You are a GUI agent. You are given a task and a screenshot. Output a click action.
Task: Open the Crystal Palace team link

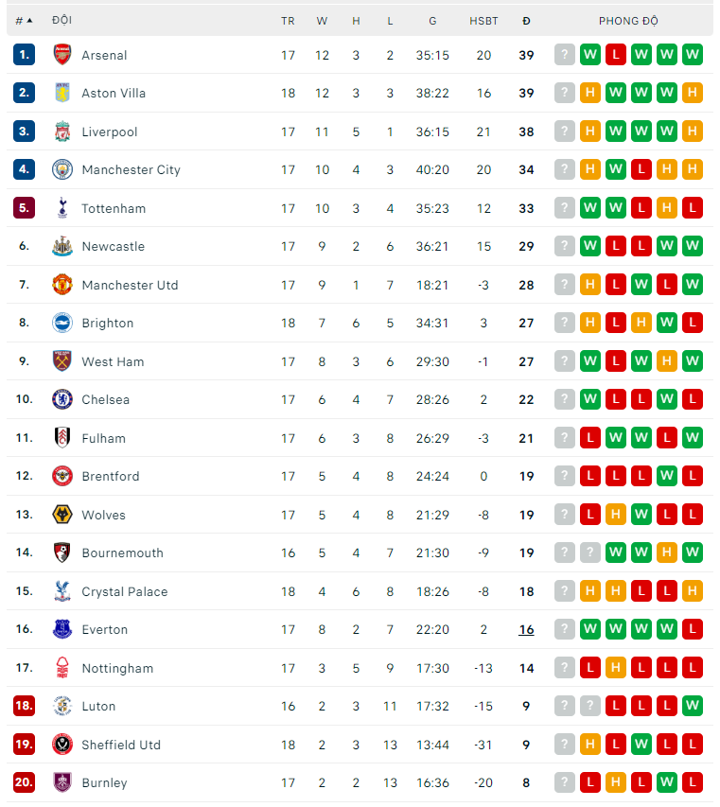point(124,591)
